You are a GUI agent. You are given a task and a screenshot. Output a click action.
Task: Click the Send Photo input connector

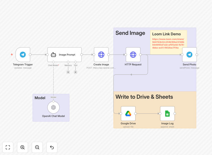tap(182, 55)
